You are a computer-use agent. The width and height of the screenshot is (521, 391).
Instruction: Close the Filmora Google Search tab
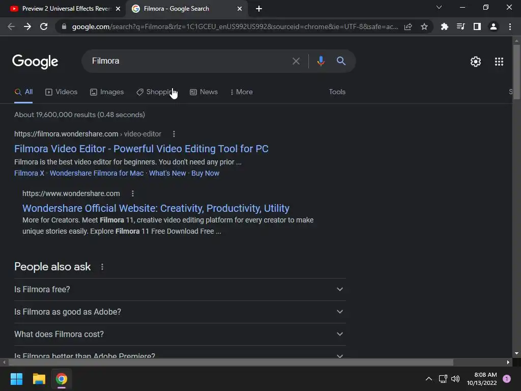[240, 9]
